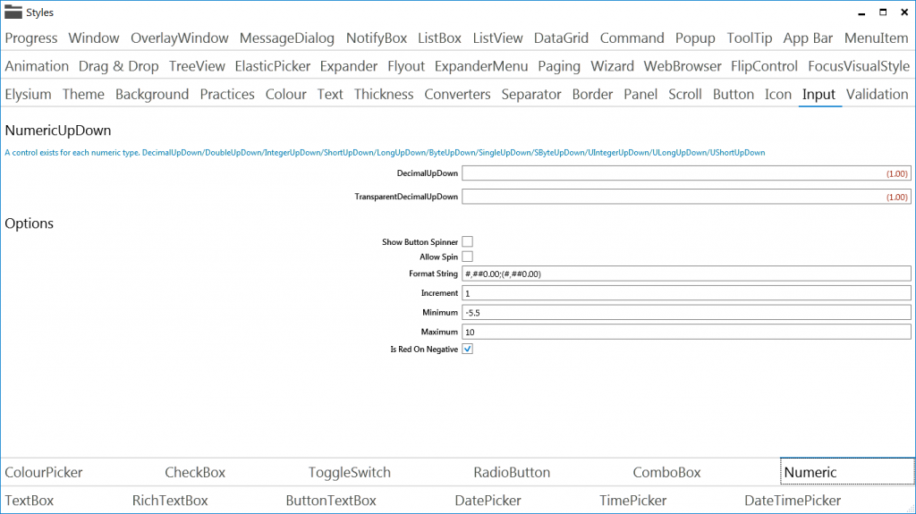Image resolution: width=916 pixels, height=514 pixels.
Task: Switch to the RichTextBox sub-tab
Action: 170,501
